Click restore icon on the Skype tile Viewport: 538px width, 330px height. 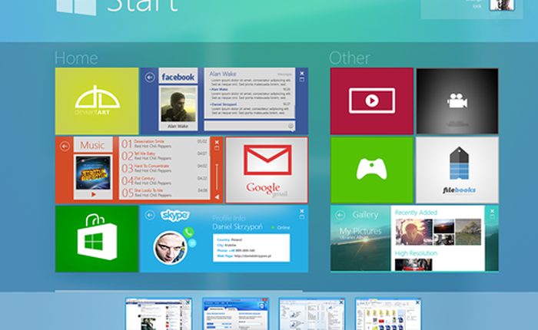coord(302,217)
